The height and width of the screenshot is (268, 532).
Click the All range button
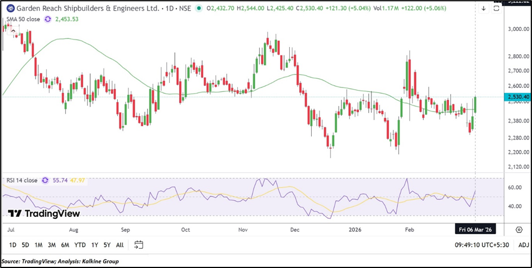click(x=119, y=245)
